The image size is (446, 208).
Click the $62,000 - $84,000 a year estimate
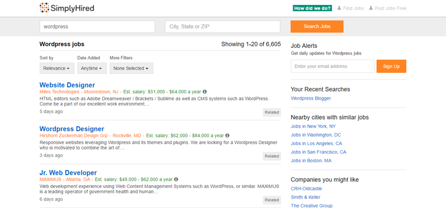click(197, 136)
